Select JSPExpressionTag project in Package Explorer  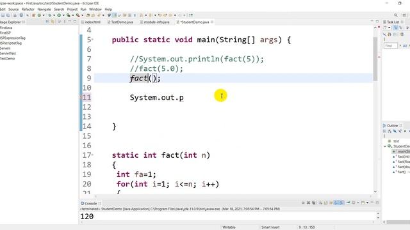pos(13,38)
